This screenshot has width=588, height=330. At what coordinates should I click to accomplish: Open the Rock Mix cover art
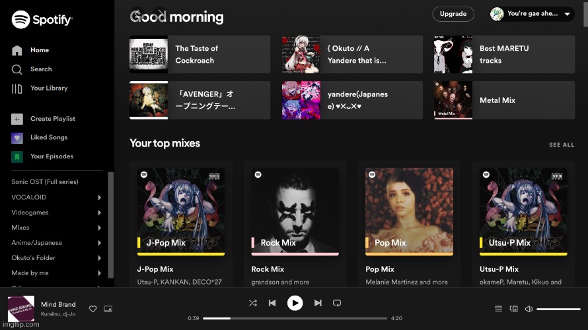click(295, 212)
